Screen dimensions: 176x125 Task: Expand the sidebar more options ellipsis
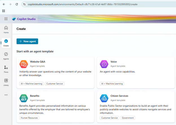[x=6, y=95]
